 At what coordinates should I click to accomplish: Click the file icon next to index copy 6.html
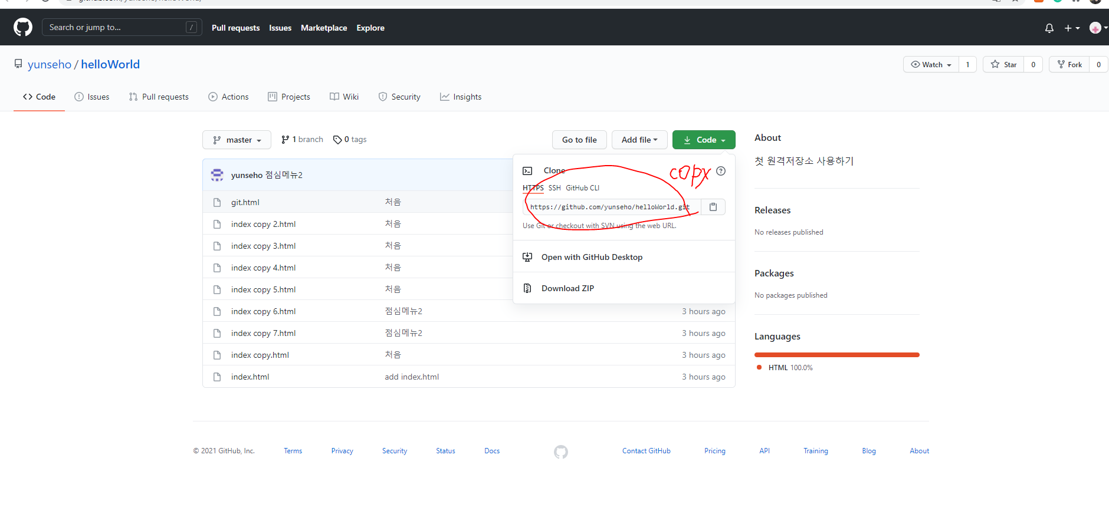217,311
